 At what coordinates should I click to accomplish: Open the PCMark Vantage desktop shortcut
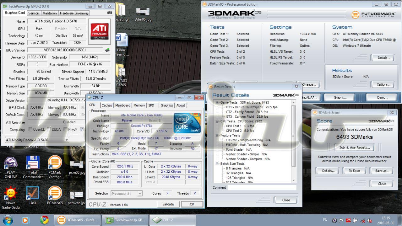[x=55, y=167]
